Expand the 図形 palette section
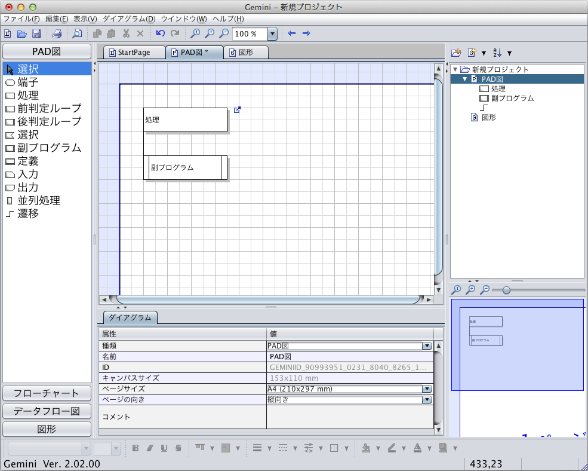 (x=47, y=429)
